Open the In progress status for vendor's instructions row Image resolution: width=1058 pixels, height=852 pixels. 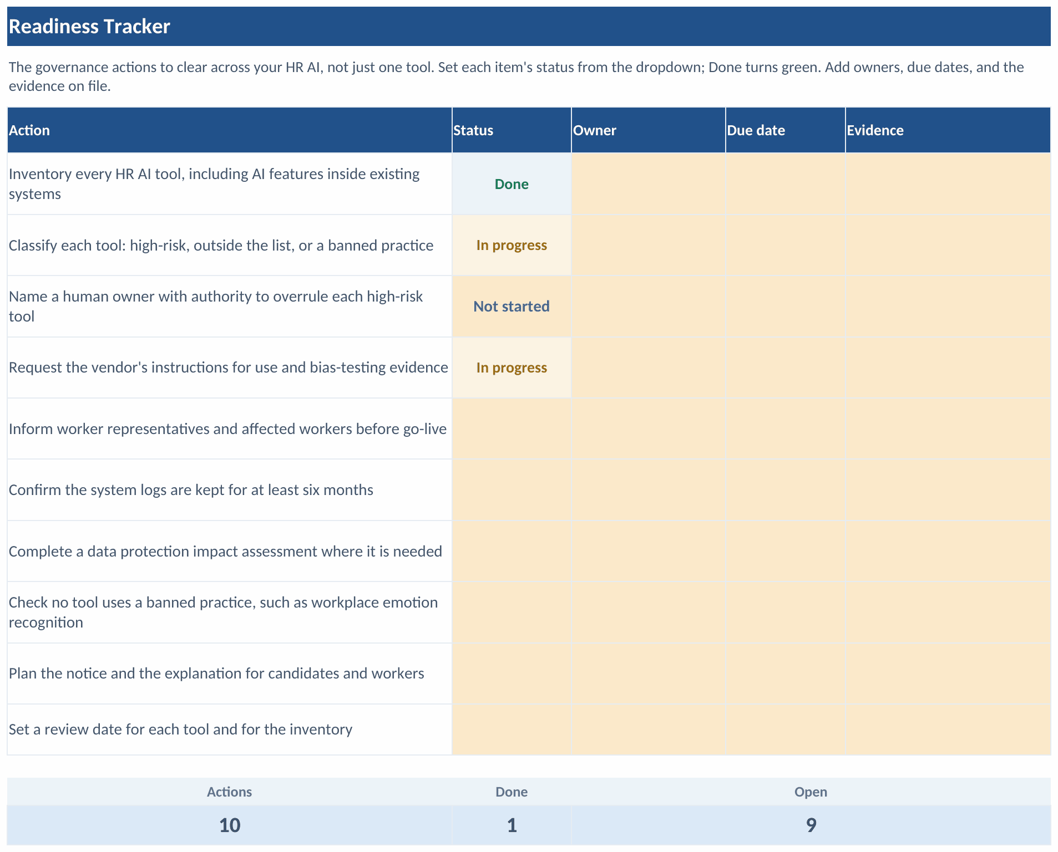[x=512, y=368]
